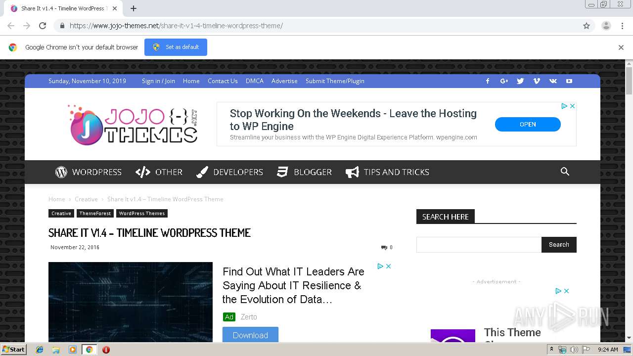This screenshot has height=356, width=633.
Task: Bookmark this page with the star icon
Action: point(587,26)
